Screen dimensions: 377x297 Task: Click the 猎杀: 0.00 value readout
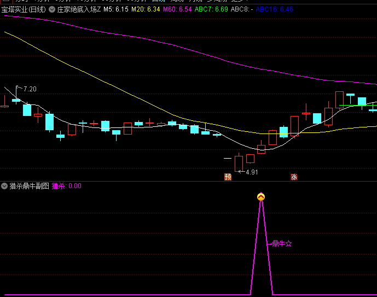(x=66, y=186)
